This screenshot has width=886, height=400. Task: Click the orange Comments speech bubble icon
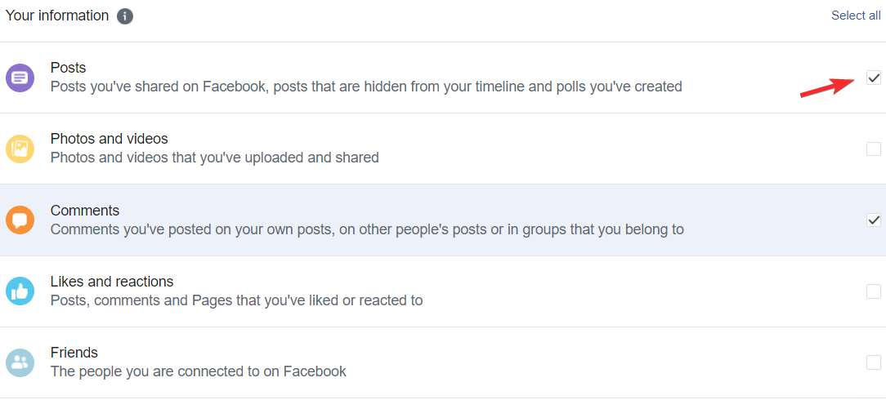20,220
